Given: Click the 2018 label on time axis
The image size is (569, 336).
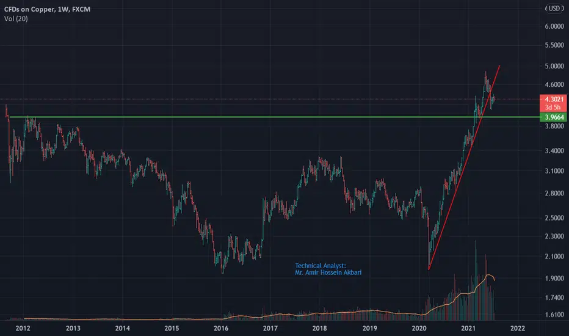Looking at the screenshot, I should (320, 329).
